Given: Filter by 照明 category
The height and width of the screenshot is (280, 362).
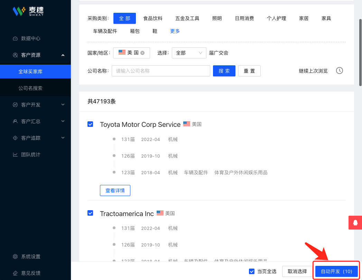Looking at the screenshot, I should (217, 18).
